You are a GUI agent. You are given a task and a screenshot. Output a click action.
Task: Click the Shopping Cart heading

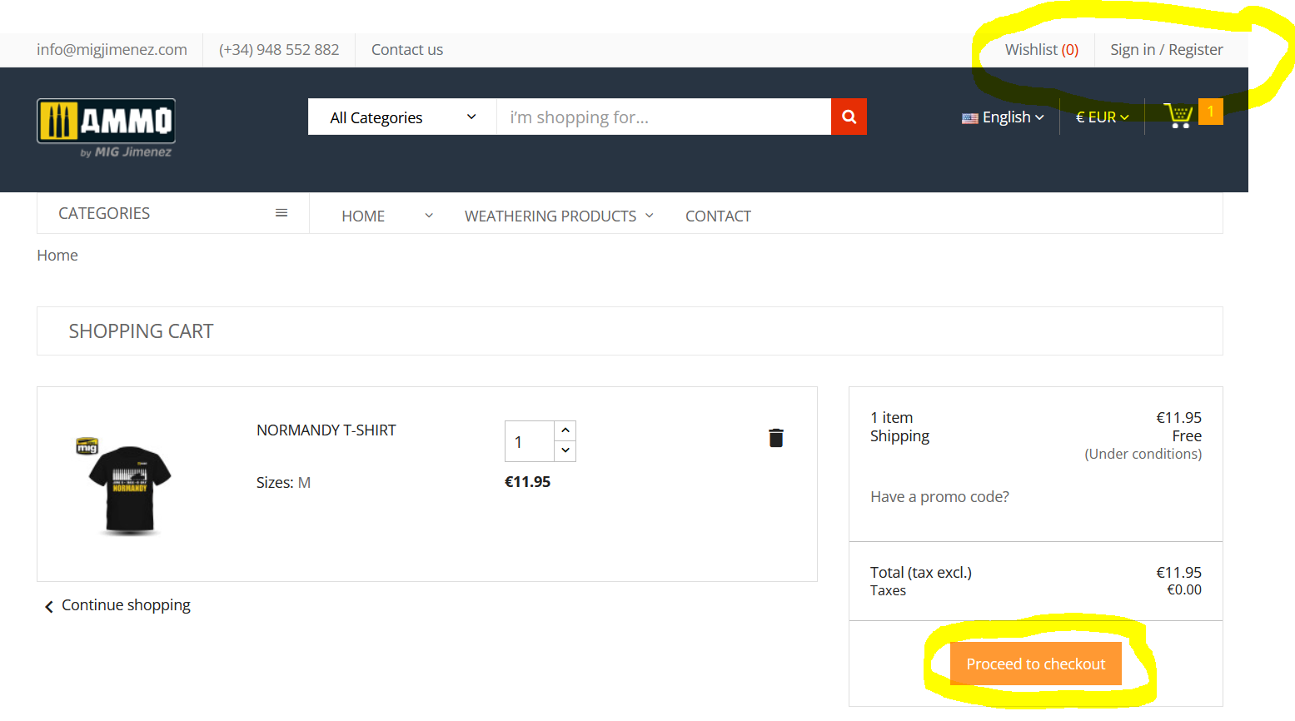(x=141, y=331)
